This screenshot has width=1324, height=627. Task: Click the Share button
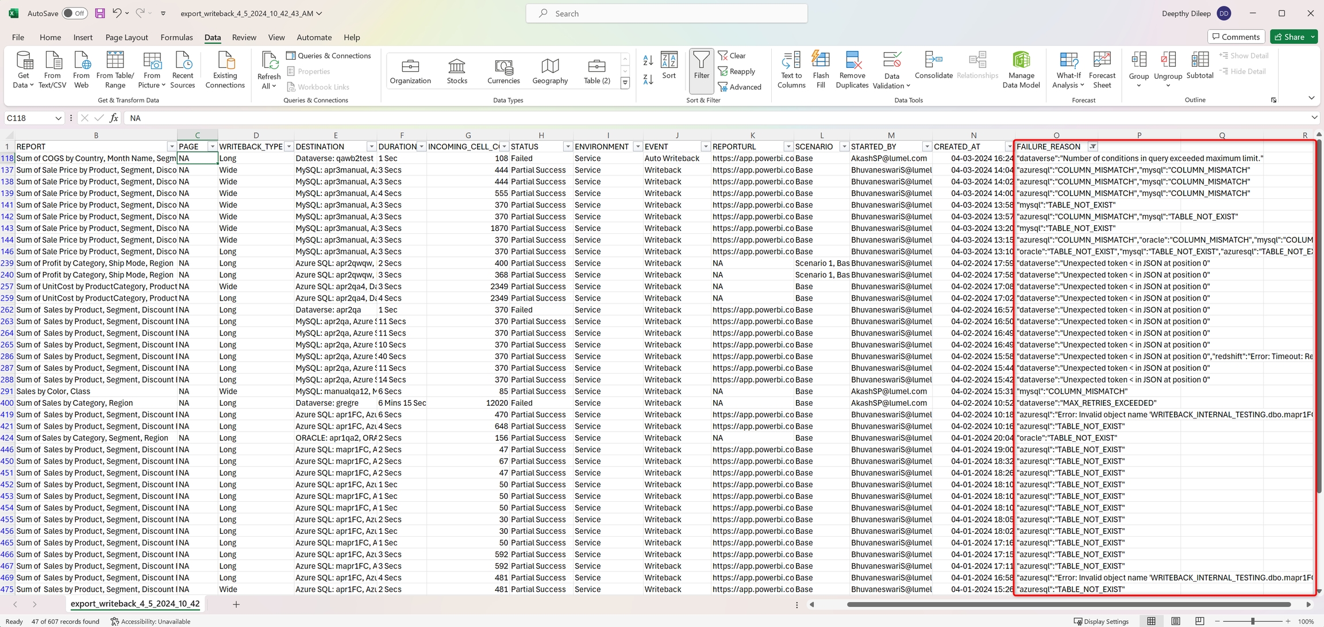(x=1289, y=37)
